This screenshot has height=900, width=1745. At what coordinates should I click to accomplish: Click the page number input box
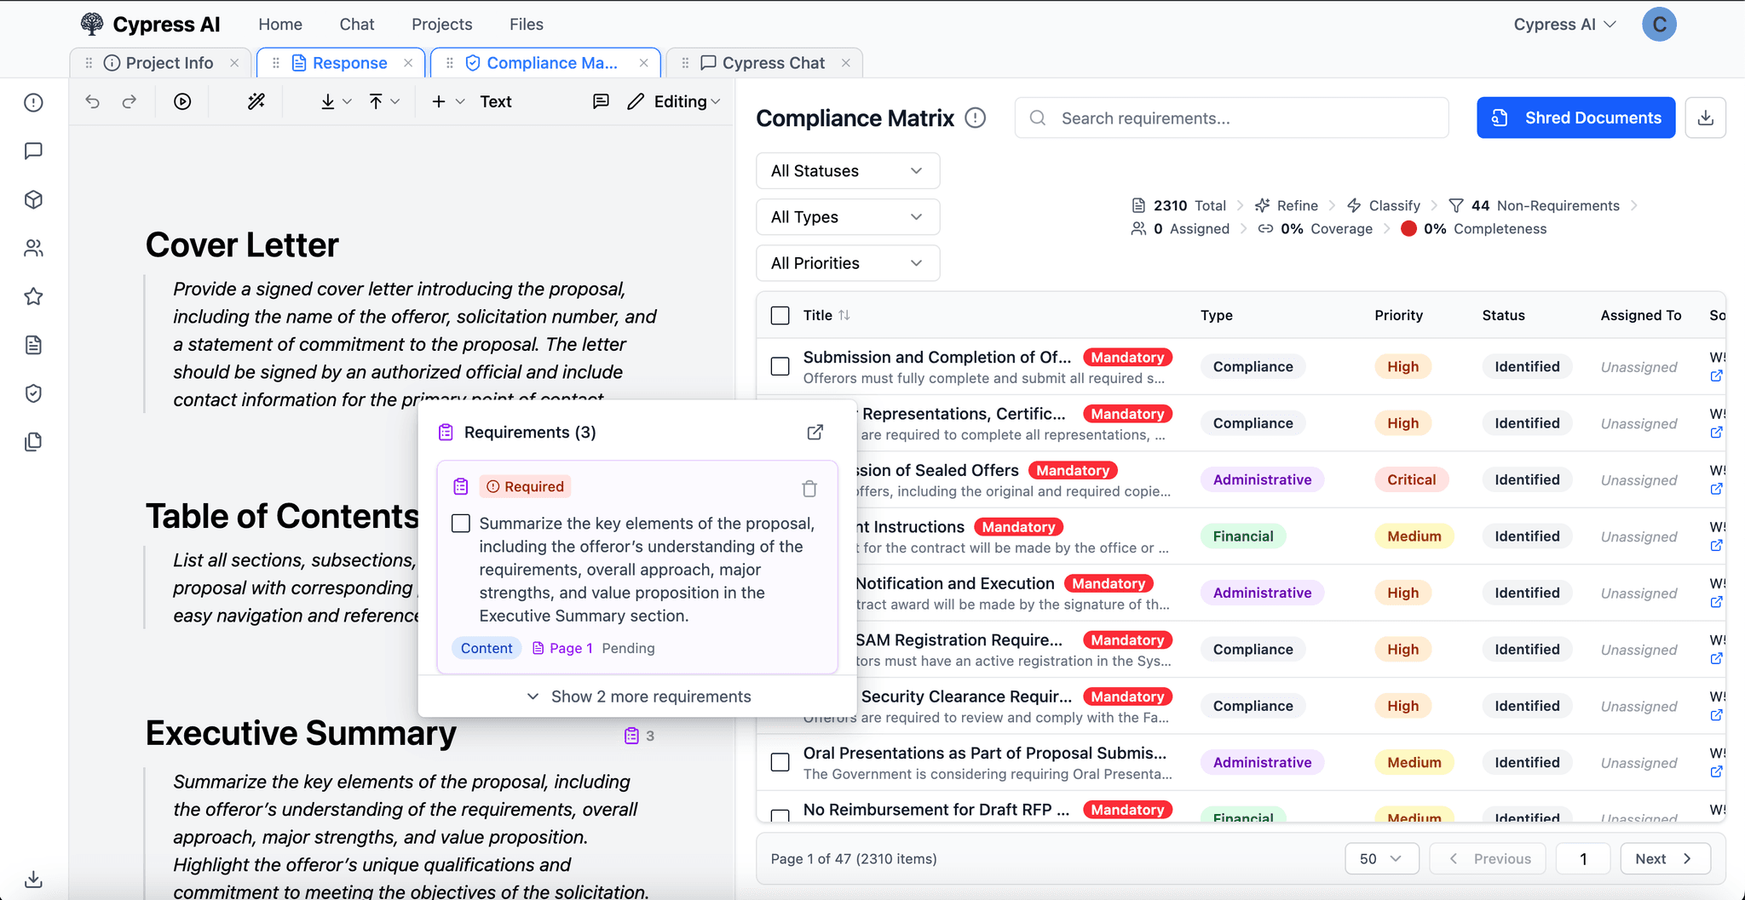pos(1583,859)
